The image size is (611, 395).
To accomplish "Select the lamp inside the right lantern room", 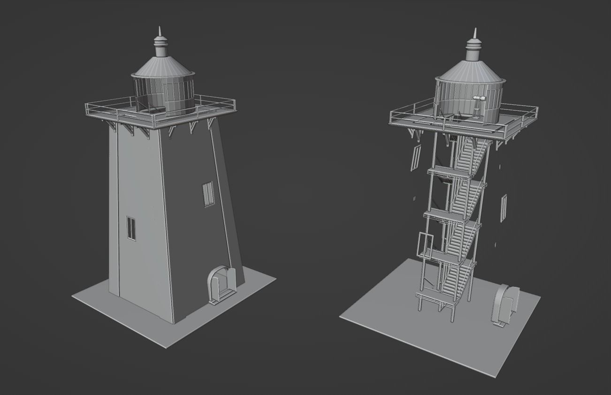I will click(478, 107).
